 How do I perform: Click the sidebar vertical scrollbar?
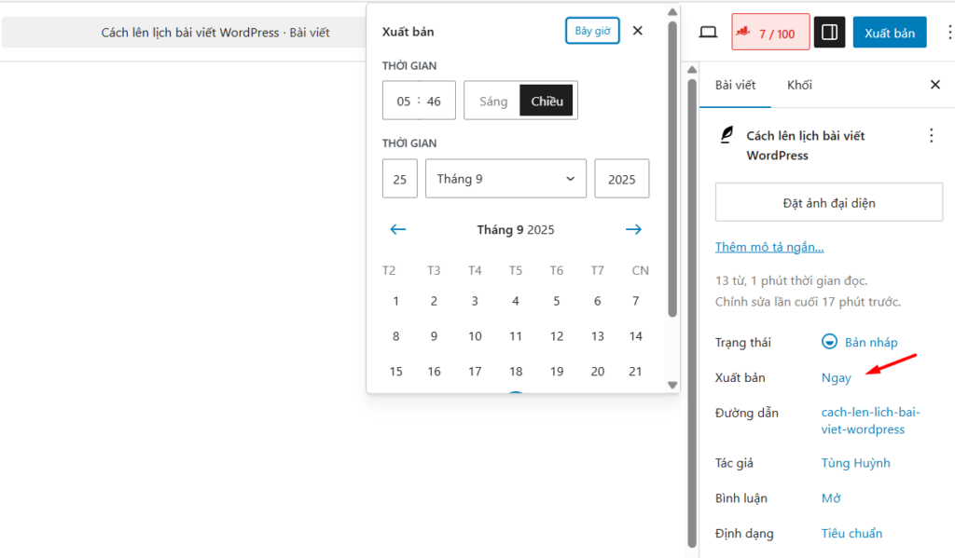(x=692, y=313)
